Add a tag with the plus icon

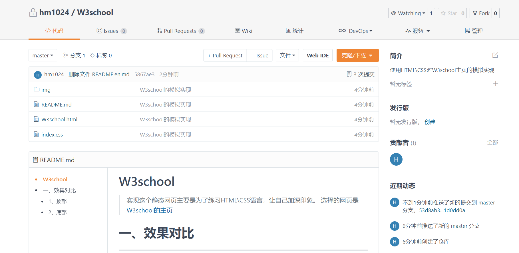[496, 84]
